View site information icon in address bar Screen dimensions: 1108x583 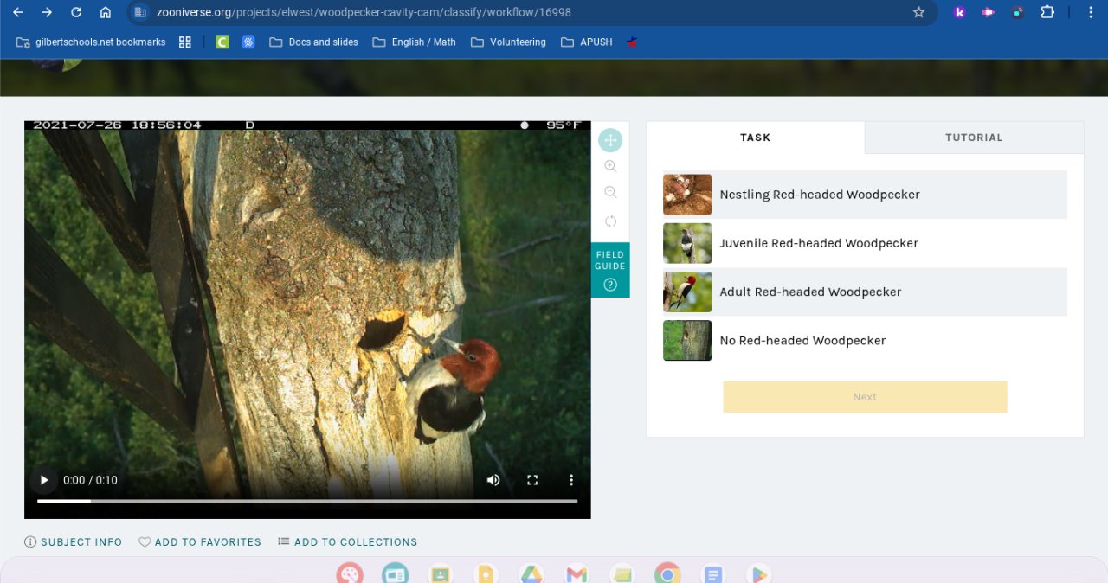140,12
